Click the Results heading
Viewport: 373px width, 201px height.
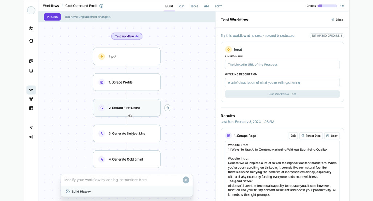pos(228,116)
